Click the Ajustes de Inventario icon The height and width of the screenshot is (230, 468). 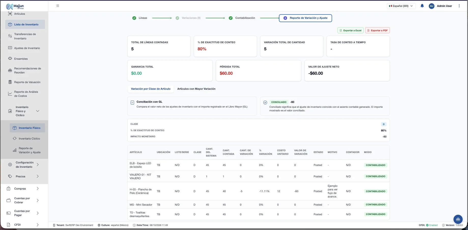(x=10, y=48)
